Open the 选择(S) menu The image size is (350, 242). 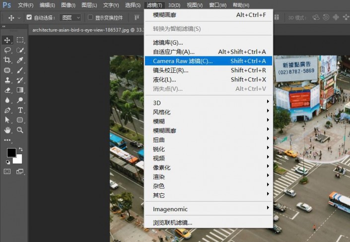point(133,5)
